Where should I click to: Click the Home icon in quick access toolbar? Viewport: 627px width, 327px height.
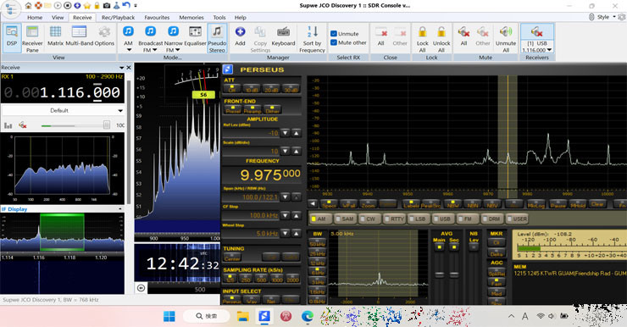(x=29, y=6)
